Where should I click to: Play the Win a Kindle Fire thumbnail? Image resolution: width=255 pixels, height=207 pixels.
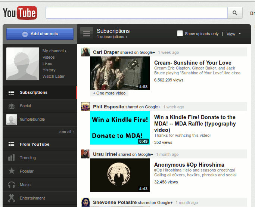click(120, 128)
